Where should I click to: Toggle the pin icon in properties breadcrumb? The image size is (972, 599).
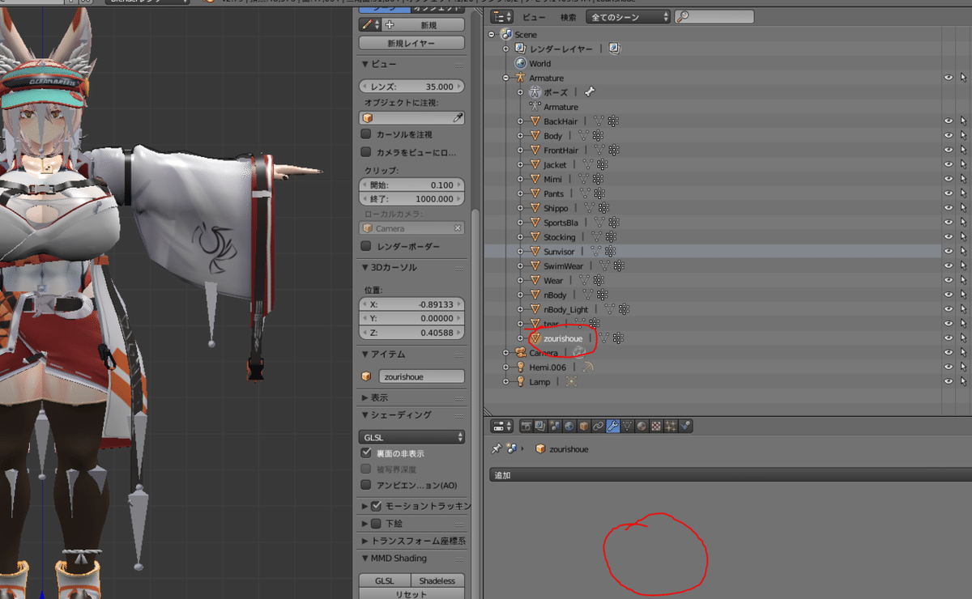496,448
